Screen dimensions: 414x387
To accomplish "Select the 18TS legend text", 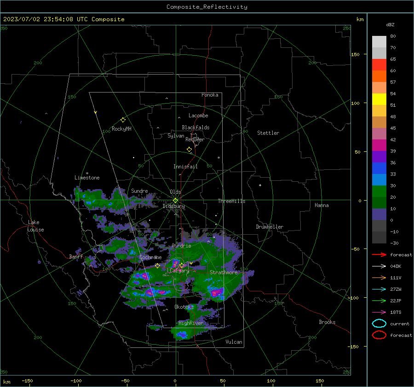I will pyautogui.click(x=396, y=312).
